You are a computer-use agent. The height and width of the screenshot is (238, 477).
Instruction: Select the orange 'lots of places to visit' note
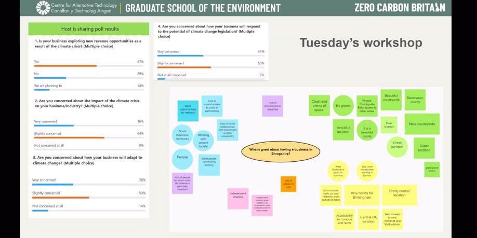point(288,184)
